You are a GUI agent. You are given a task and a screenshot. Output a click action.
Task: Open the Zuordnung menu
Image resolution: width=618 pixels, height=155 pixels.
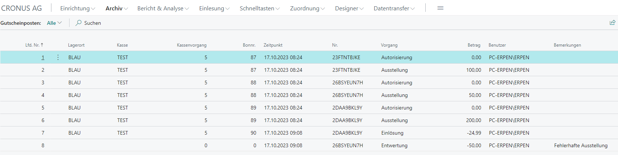tap(307, 8)
